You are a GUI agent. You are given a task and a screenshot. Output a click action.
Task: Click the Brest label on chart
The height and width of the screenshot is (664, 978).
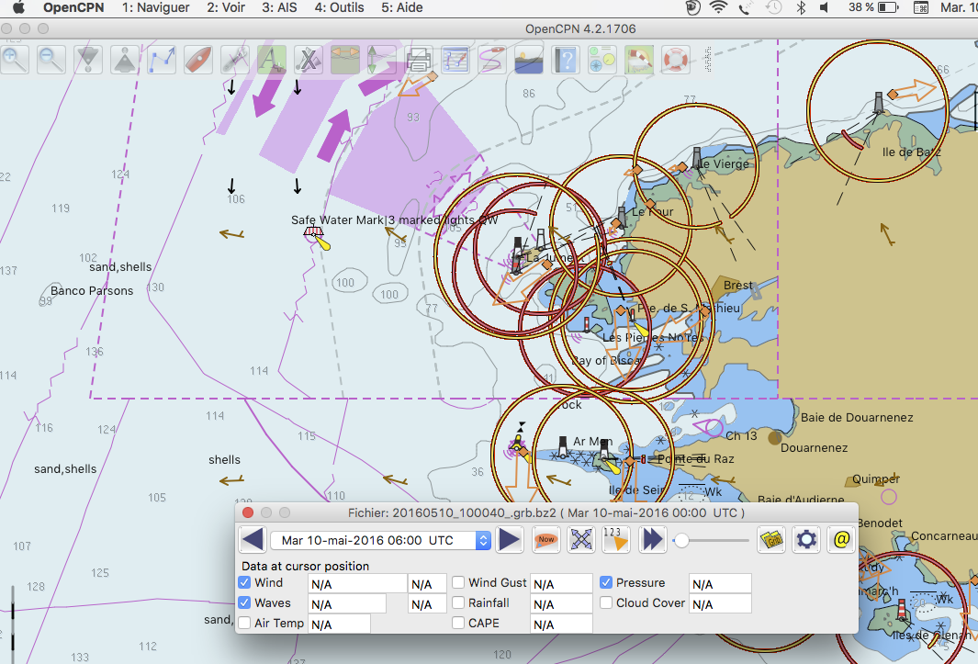pyautogui.click(x=738, y=286)
